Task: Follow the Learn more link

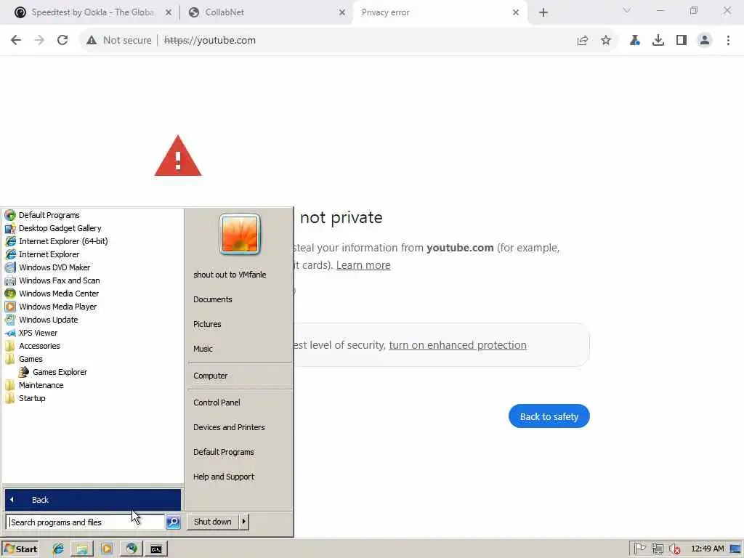Action: (363, 265)
